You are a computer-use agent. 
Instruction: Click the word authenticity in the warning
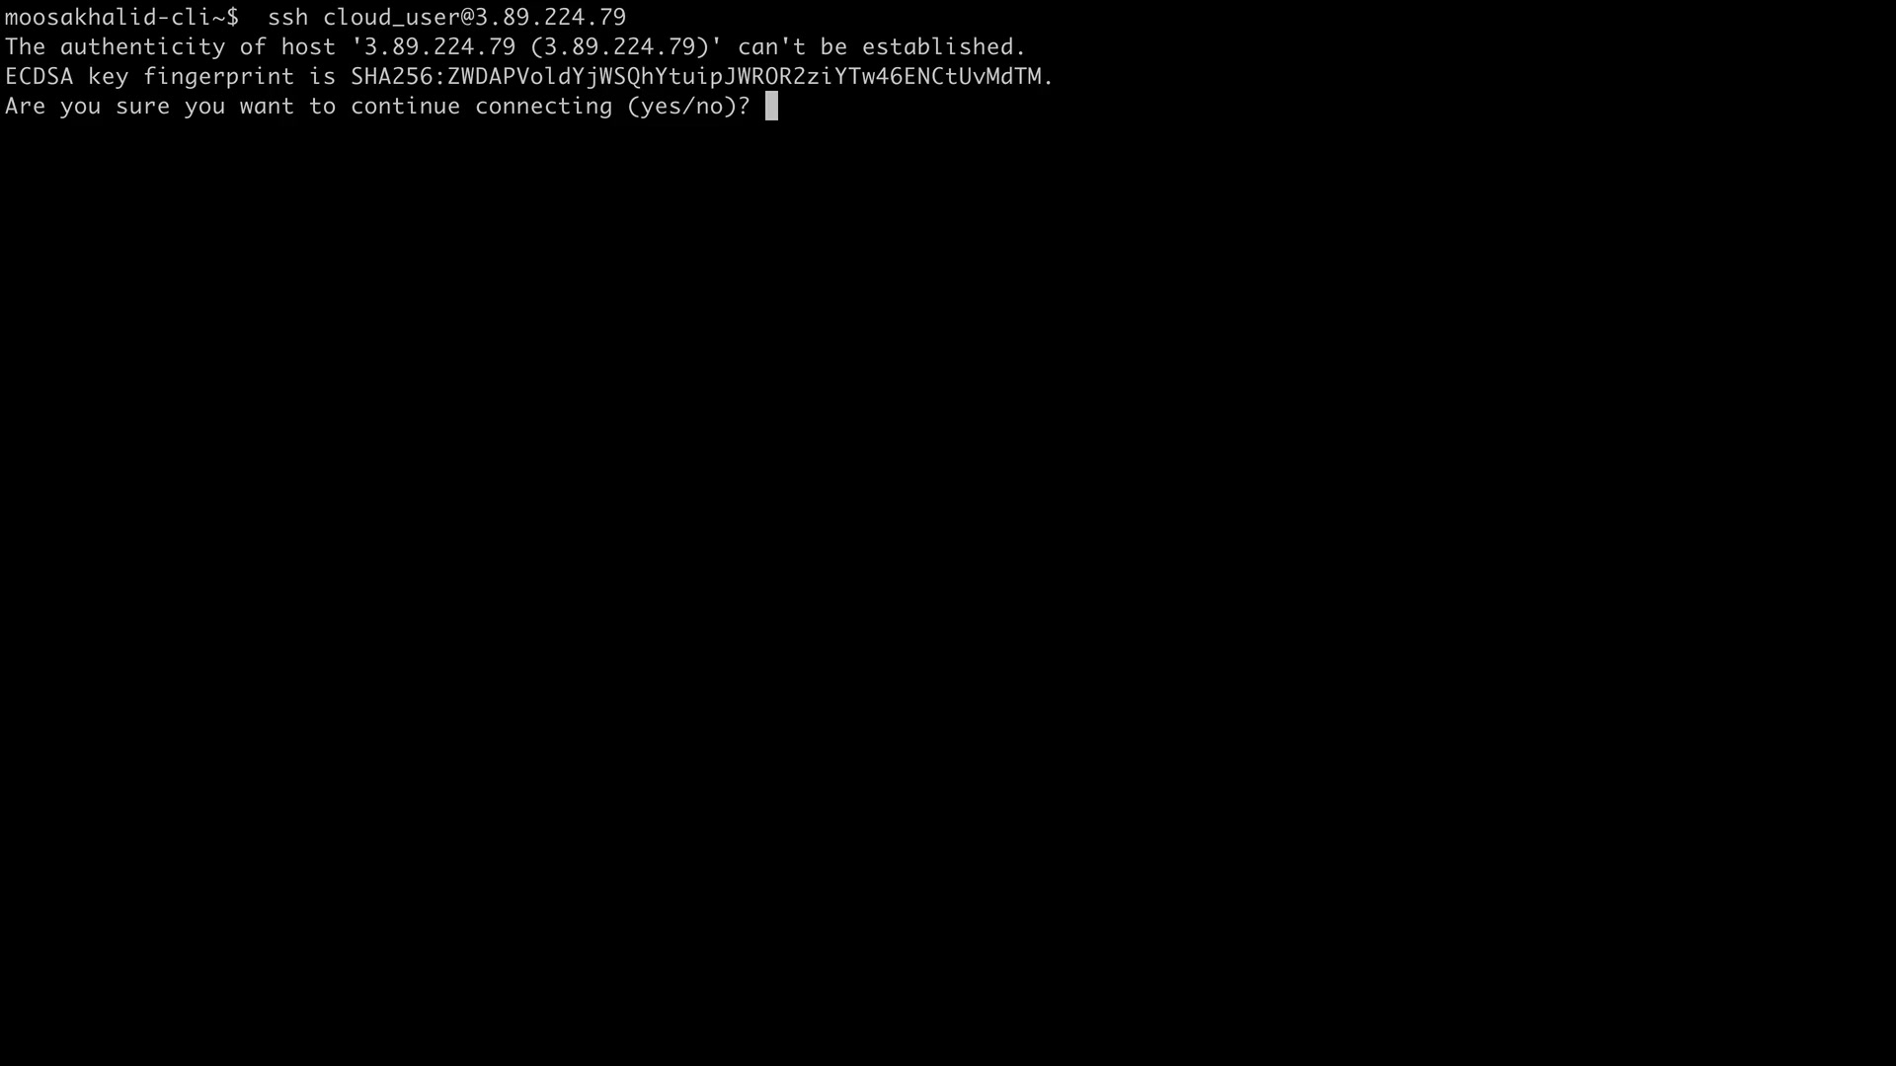coord(142,47)
